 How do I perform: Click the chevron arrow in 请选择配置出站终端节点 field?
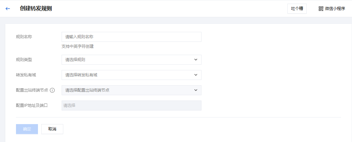(195, 90)
